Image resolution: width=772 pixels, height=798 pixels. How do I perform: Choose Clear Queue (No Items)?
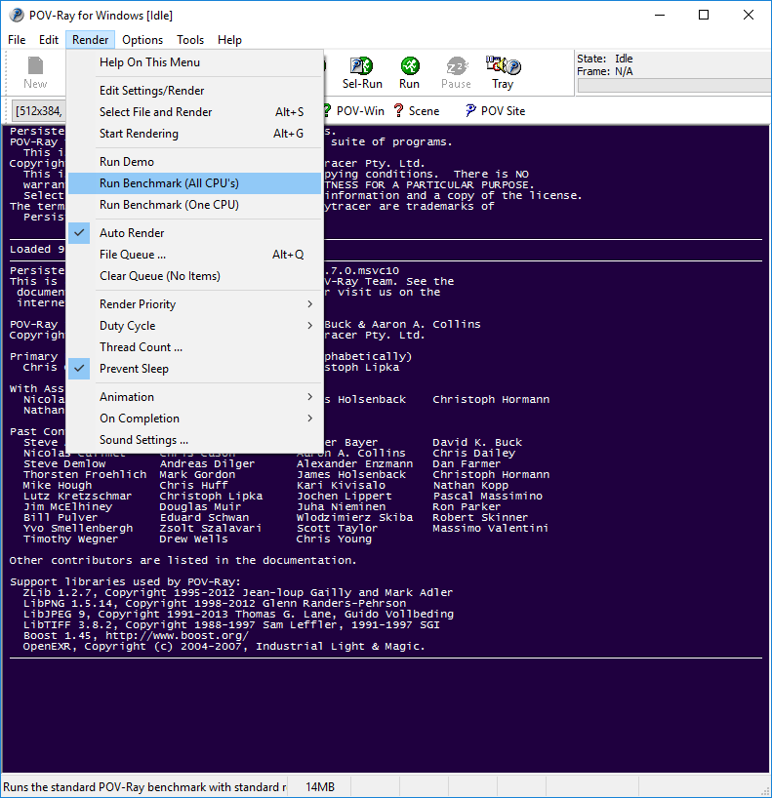195,276
